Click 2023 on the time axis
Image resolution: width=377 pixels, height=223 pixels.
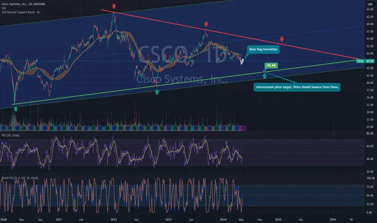169,220
